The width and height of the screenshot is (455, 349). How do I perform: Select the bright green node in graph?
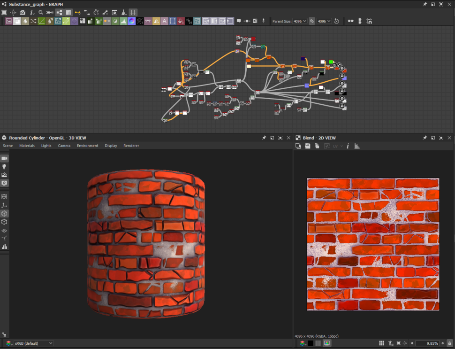(331, 62)
